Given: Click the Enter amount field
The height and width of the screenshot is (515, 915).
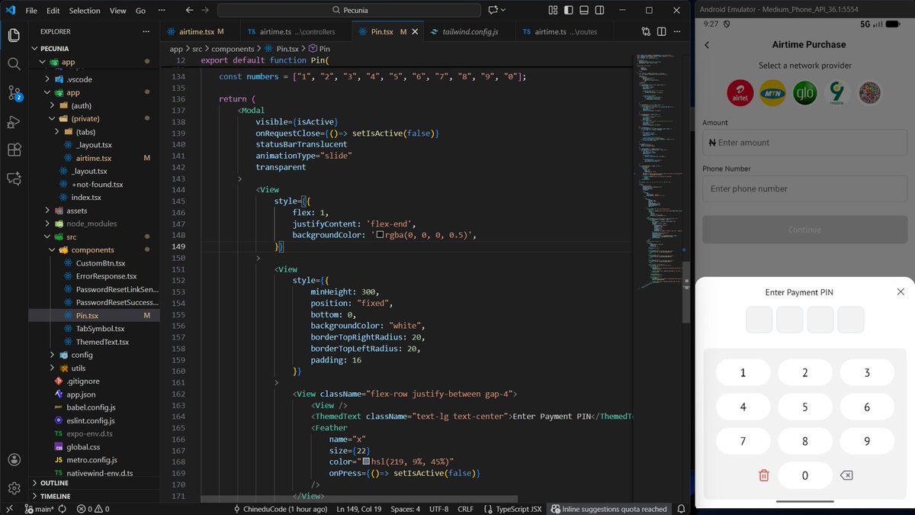Looking at the screenshot, I should click(x=805, y=143).
